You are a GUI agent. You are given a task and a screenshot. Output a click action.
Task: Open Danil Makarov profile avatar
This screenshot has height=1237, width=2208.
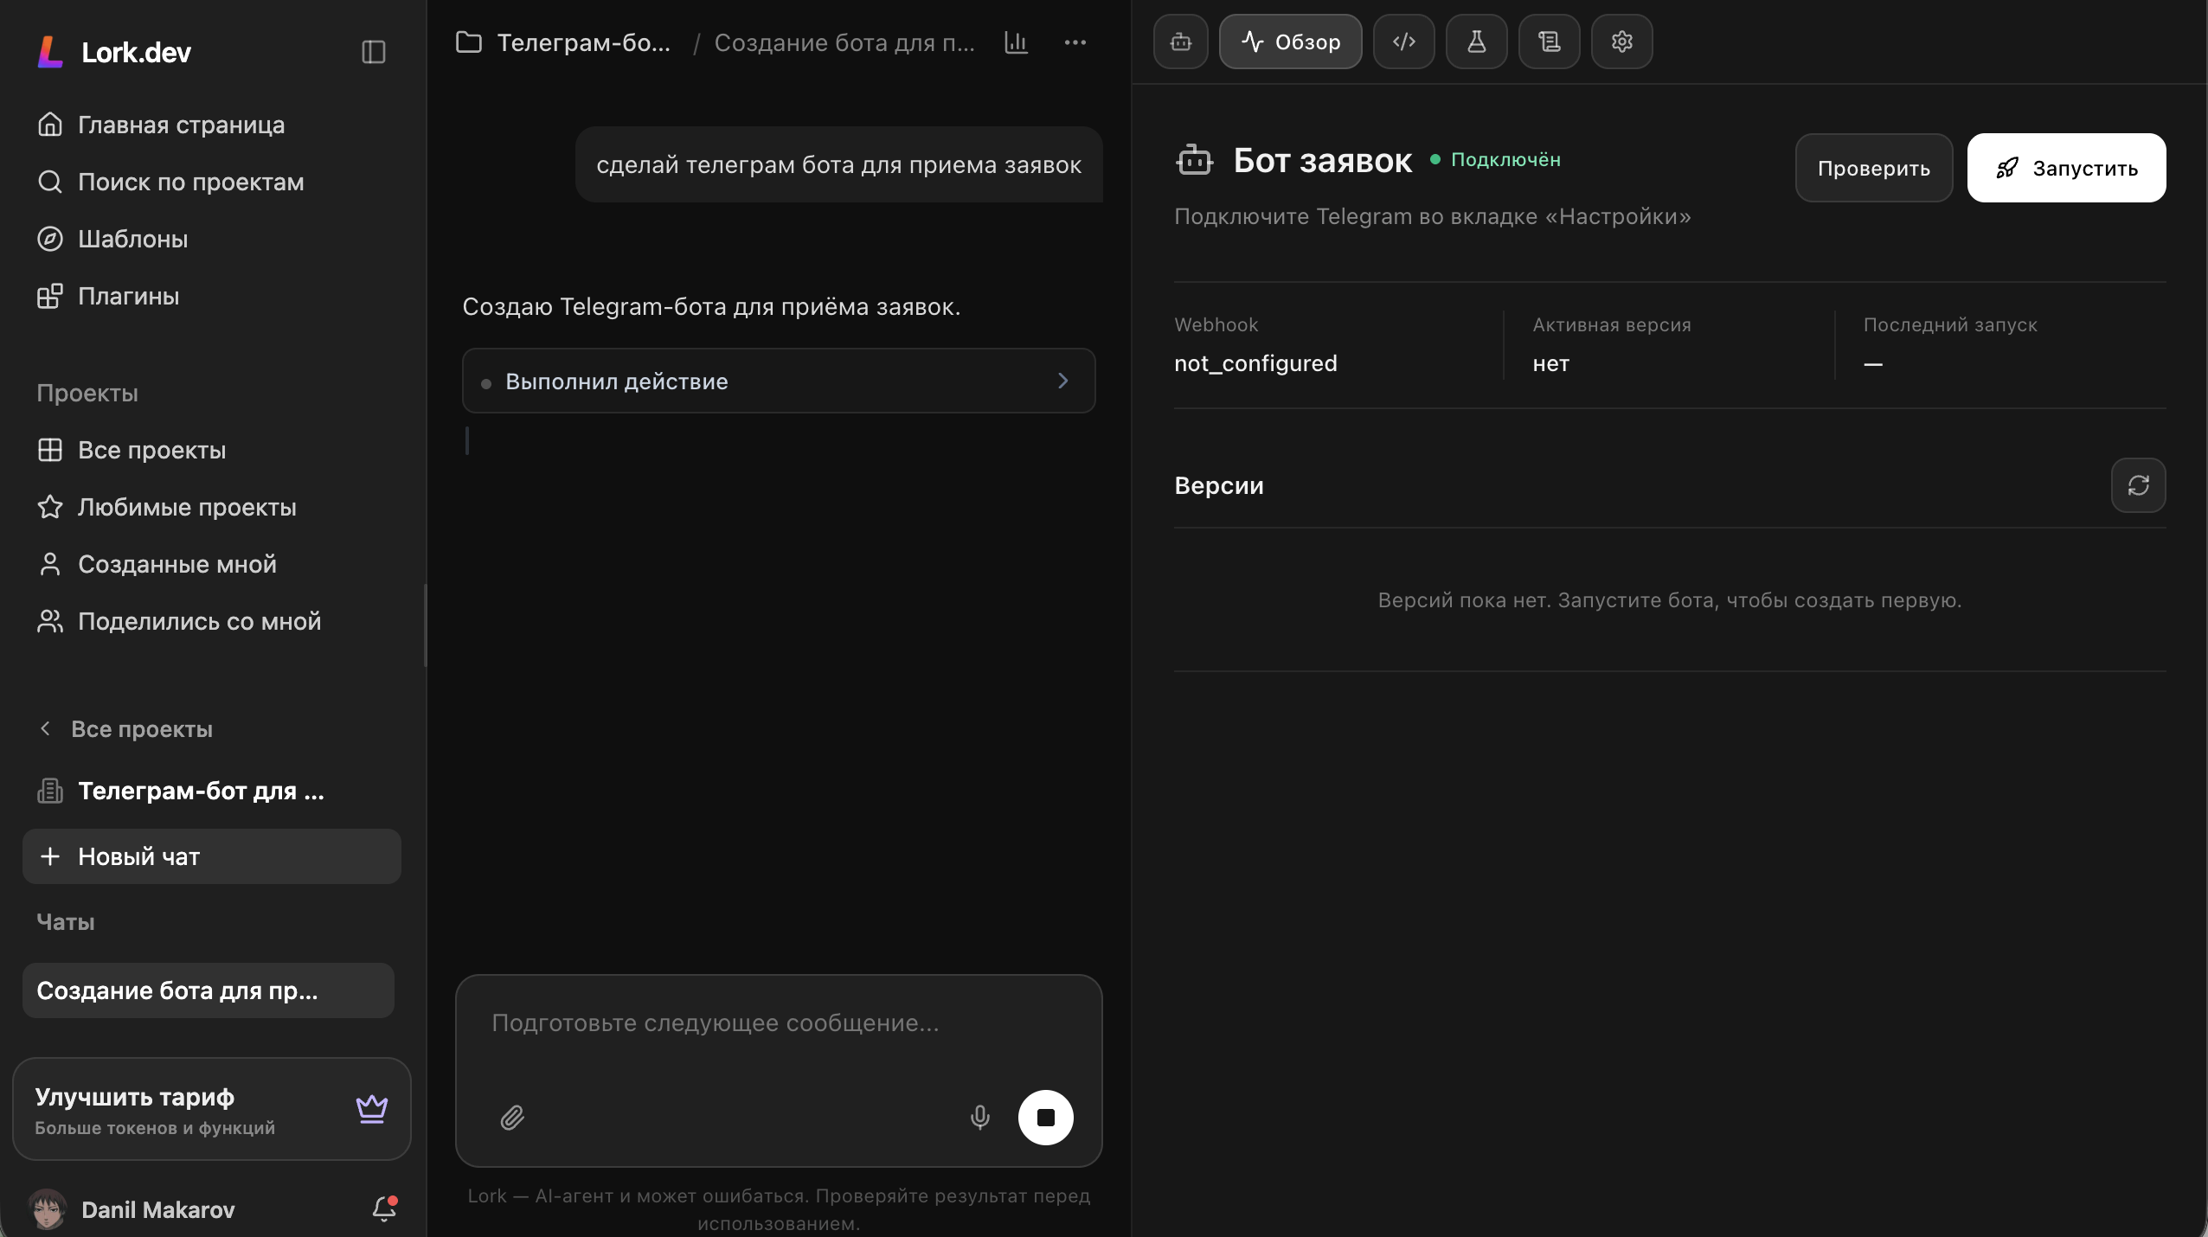(48, 1209)
